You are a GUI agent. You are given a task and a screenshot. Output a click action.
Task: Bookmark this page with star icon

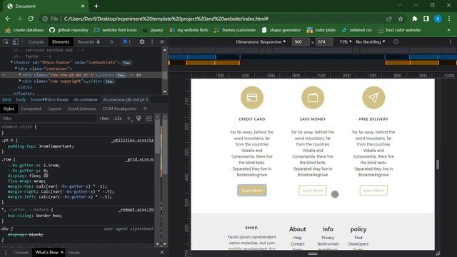401,19
